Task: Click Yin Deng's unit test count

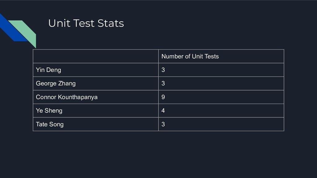Action: pyautogui.click(x=163, y=70)
